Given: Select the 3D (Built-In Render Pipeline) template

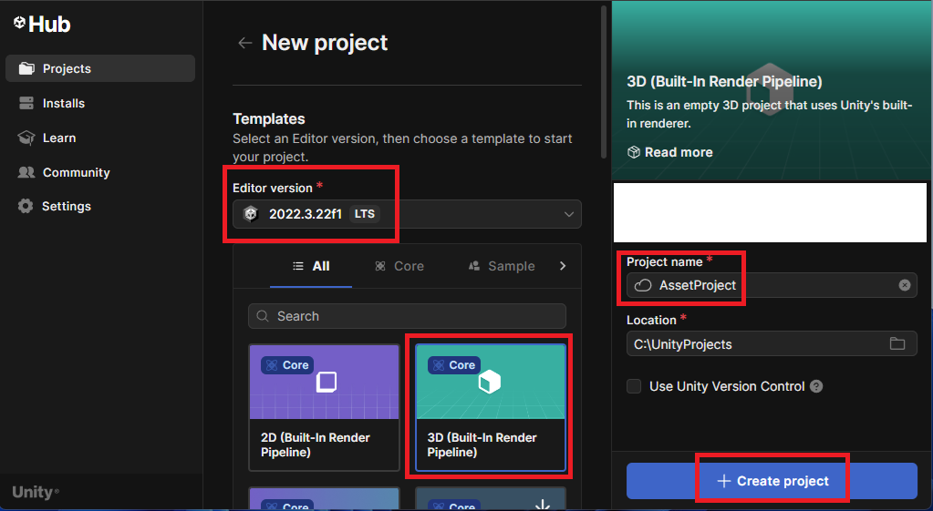Looking at the screenshot, I should tap(491, 407).
